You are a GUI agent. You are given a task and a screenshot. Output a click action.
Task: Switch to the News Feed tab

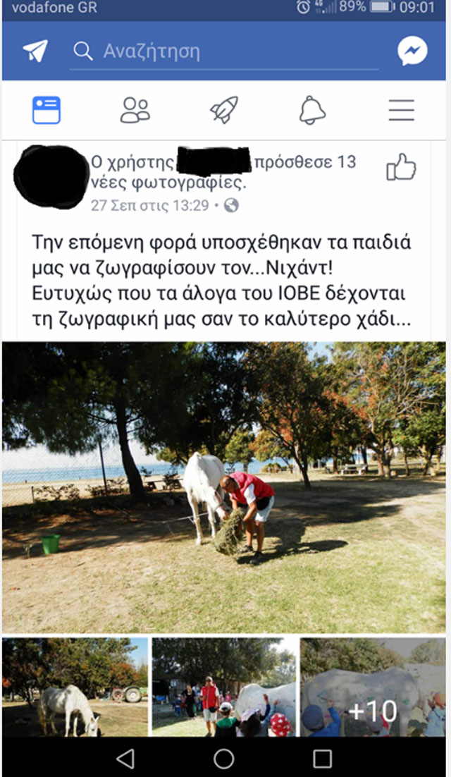47,110
